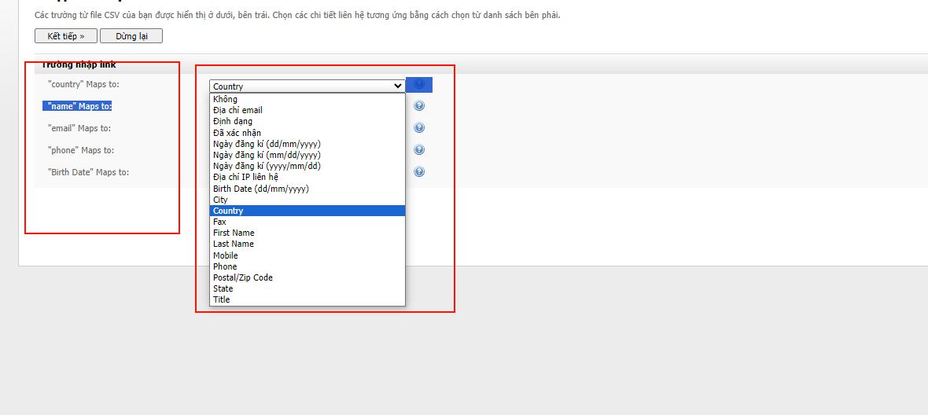Collapse the Country combo box arrow
Screen dimensions: 928x415
coord(397,86)
